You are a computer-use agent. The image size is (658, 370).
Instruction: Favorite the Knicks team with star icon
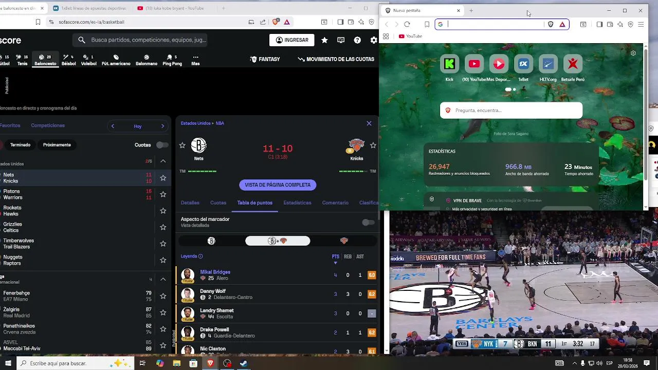(x=373, y=145)
